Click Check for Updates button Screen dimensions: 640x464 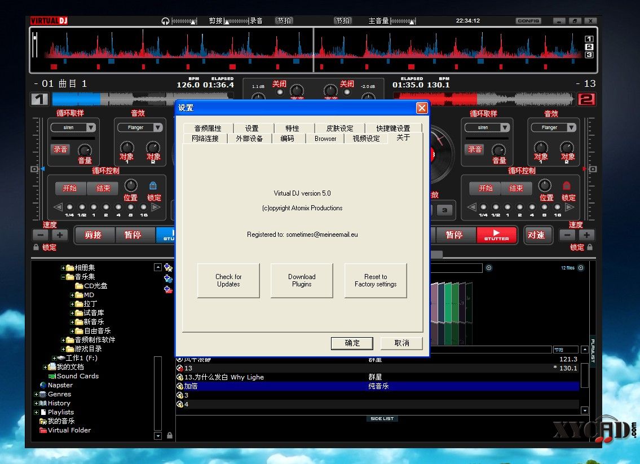click(228, 280)
